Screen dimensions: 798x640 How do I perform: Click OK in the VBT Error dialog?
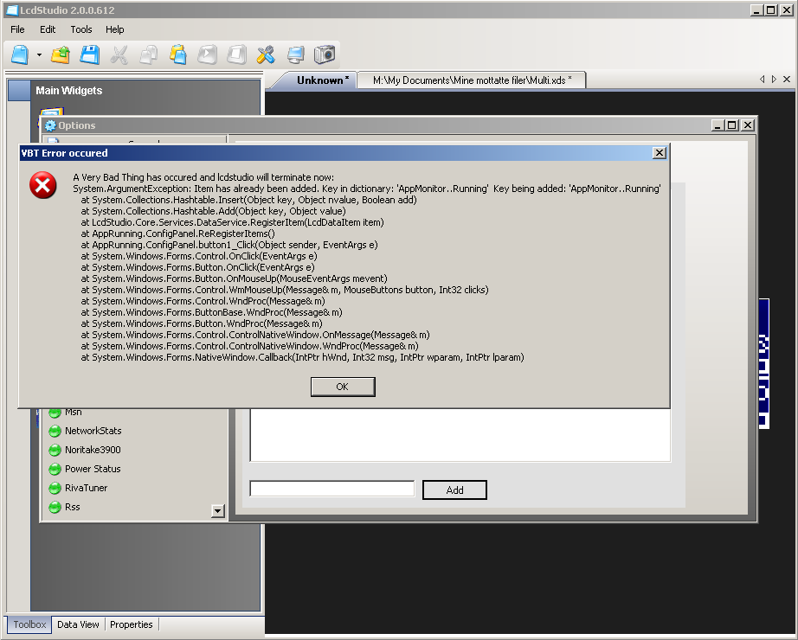pyautogui.click(x=343, y=387)
